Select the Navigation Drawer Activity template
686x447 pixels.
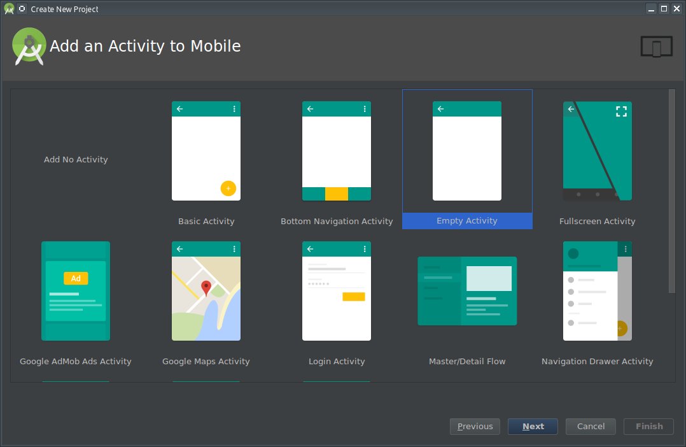click(x=597, y=291)
